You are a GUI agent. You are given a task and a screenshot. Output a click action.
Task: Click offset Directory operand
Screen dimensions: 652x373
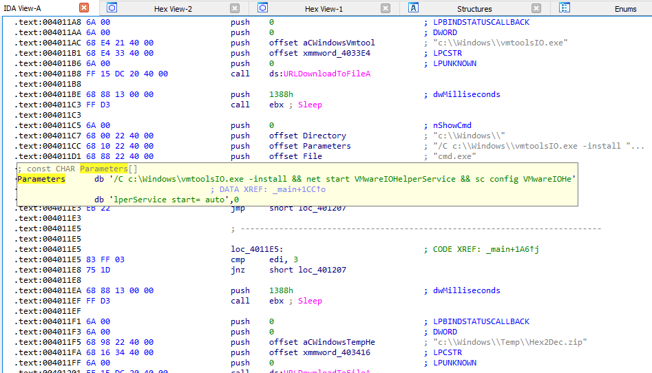pyautogui.click(x=308, y=136)
